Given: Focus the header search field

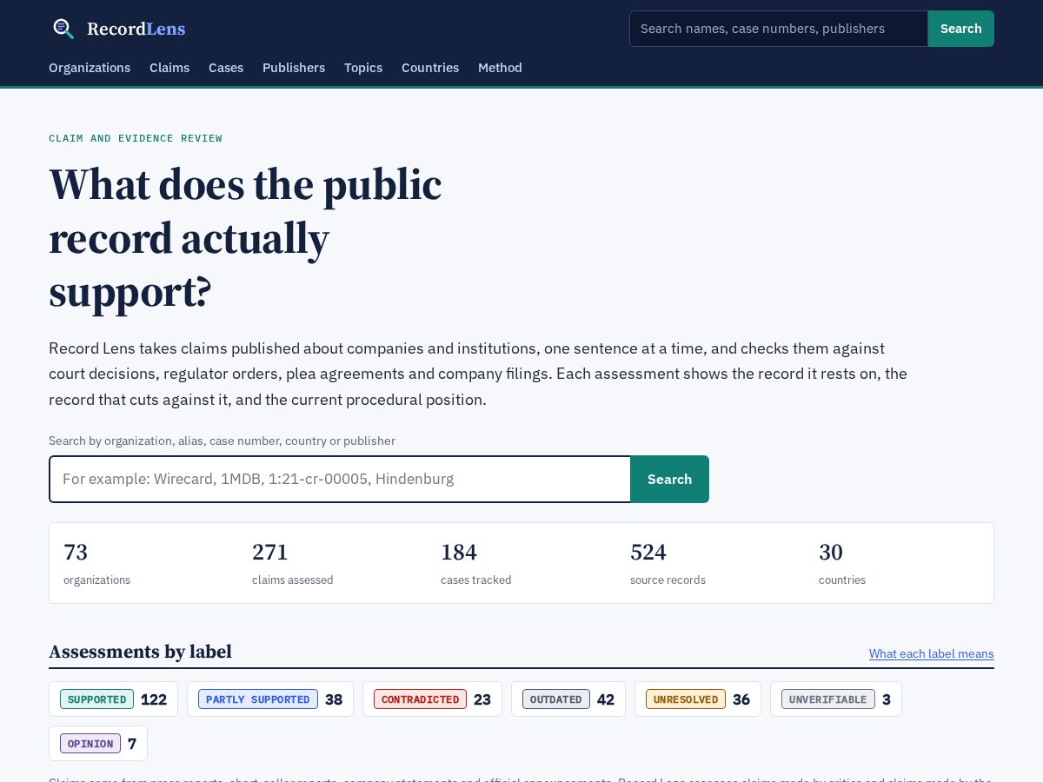Looking at the screenshot, I should 779,29.
